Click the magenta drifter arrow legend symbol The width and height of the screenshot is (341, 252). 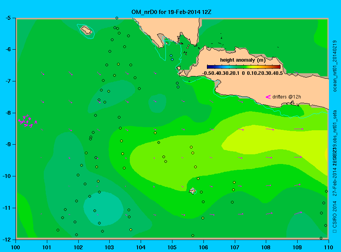[x=268, y=97]
